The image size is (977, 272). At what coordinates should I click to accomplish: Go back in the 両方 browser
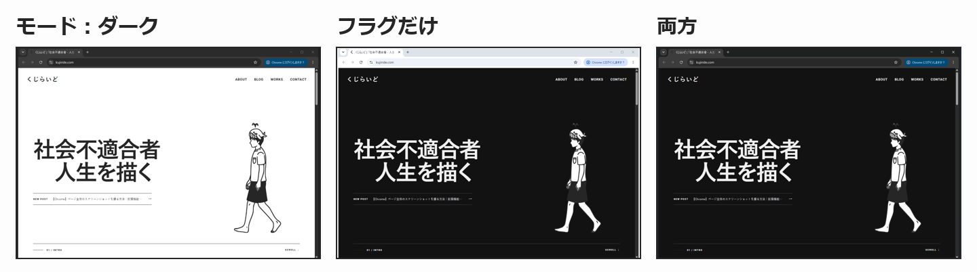coord(664,62)
